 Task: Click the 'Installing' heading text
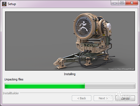coord(70,74)
